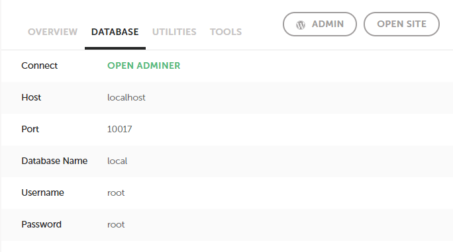
Task: Go to the Tools tab
Action: pos(226,32)
